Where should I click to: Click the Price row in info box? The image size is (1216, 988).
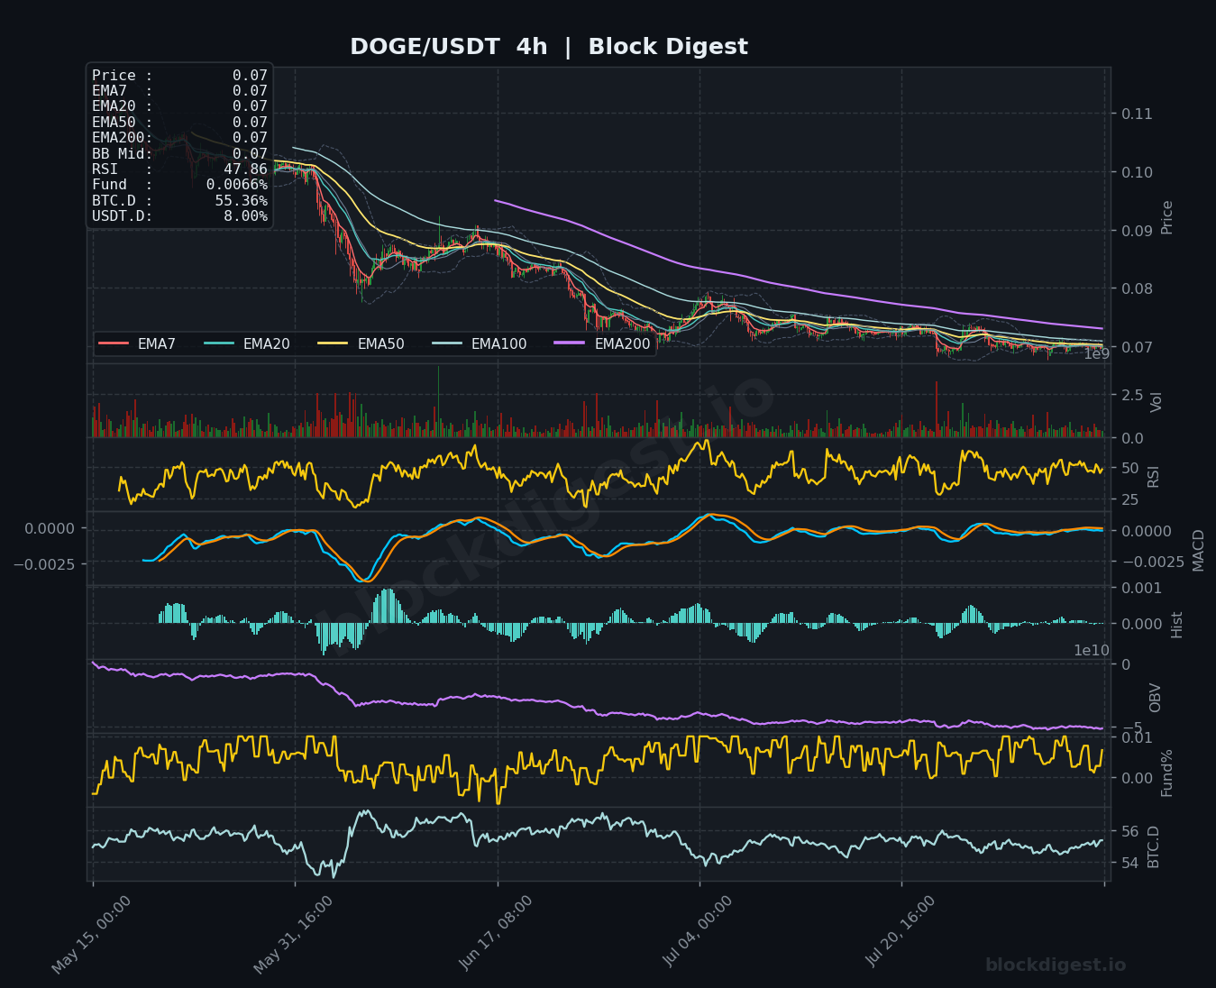coord(179,76)
